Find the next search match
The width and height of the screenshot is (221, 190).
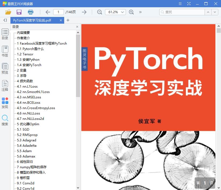point(215,12)
